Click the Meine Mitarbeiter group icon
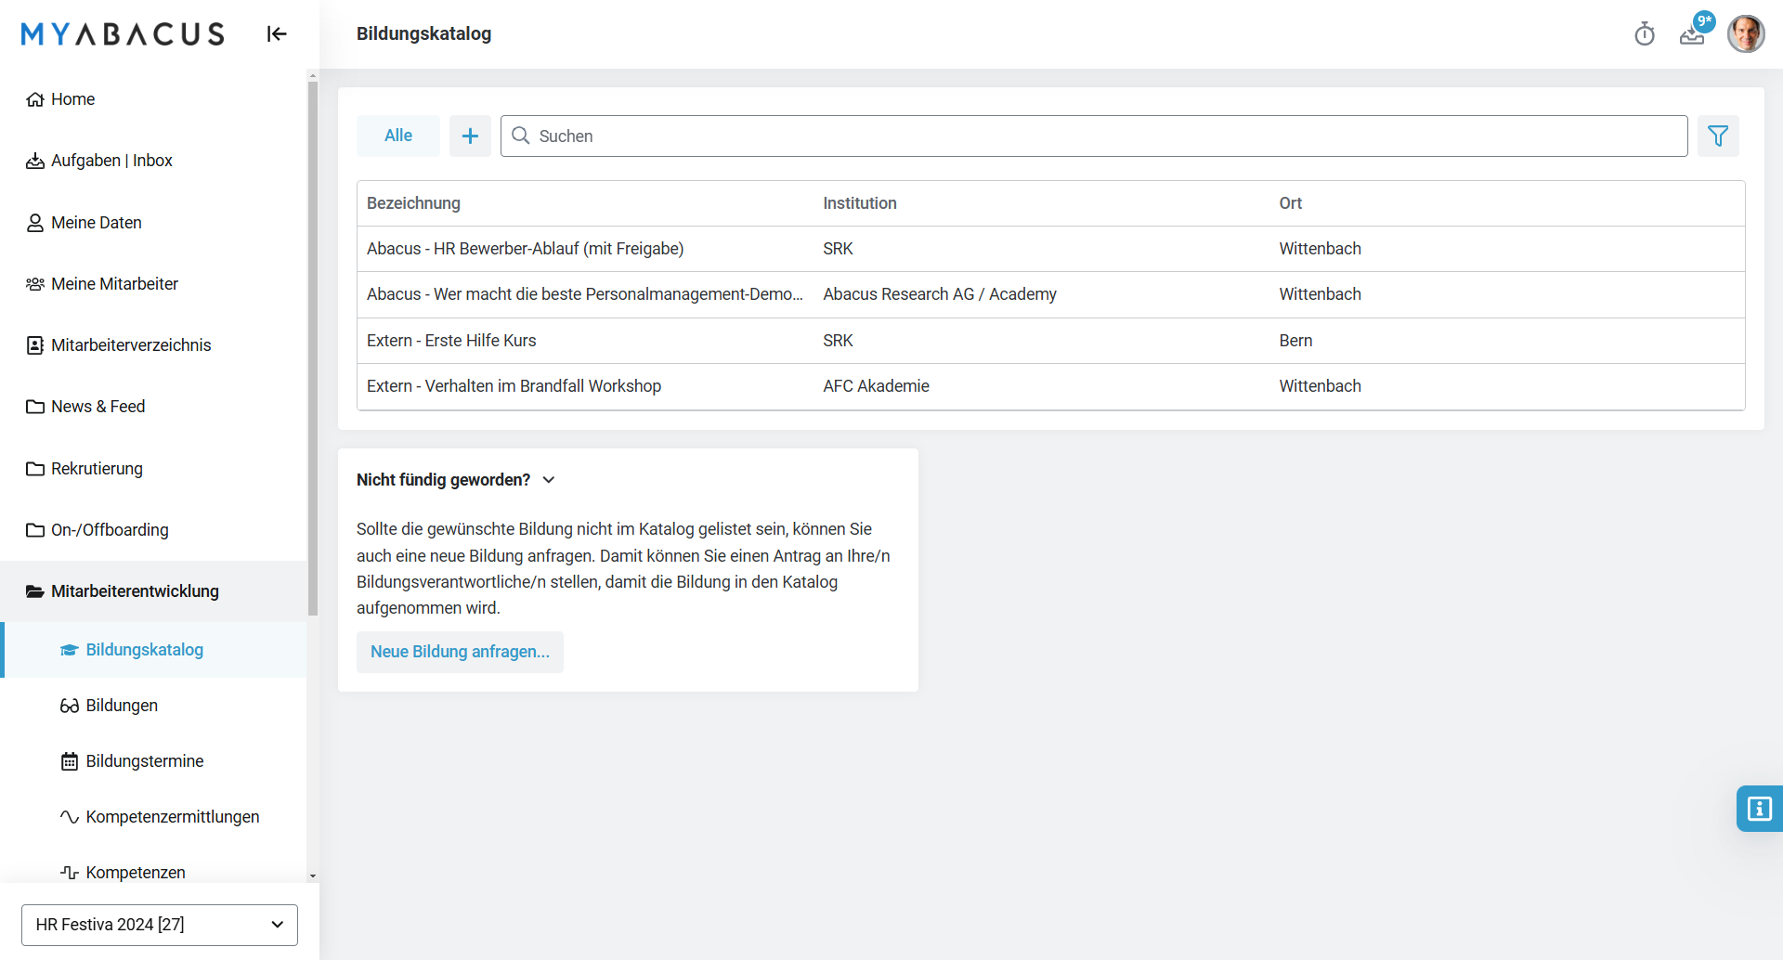1783x960 pixels. click(35, 284)
